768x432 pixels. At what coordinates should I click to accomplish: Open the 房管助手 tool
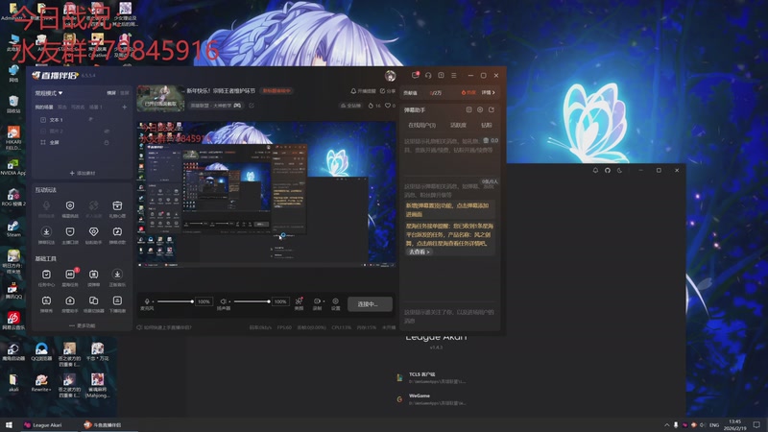tap(70, 300)
